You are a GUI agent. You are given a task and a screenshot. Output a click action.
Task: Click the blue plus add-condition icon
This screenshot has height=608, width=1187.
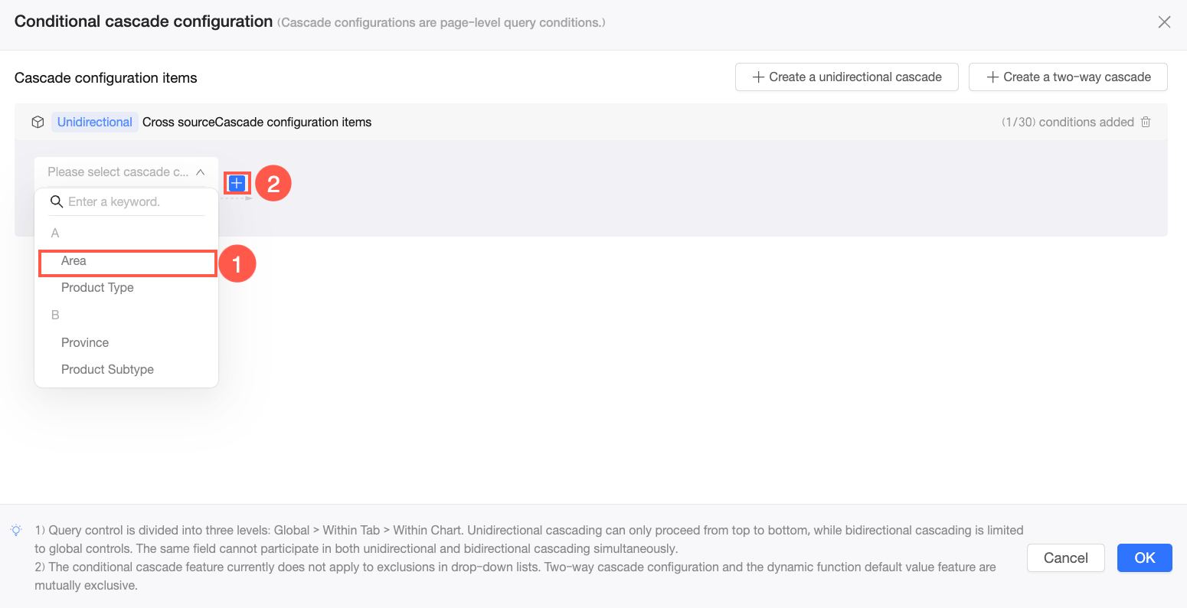(237, 183)
